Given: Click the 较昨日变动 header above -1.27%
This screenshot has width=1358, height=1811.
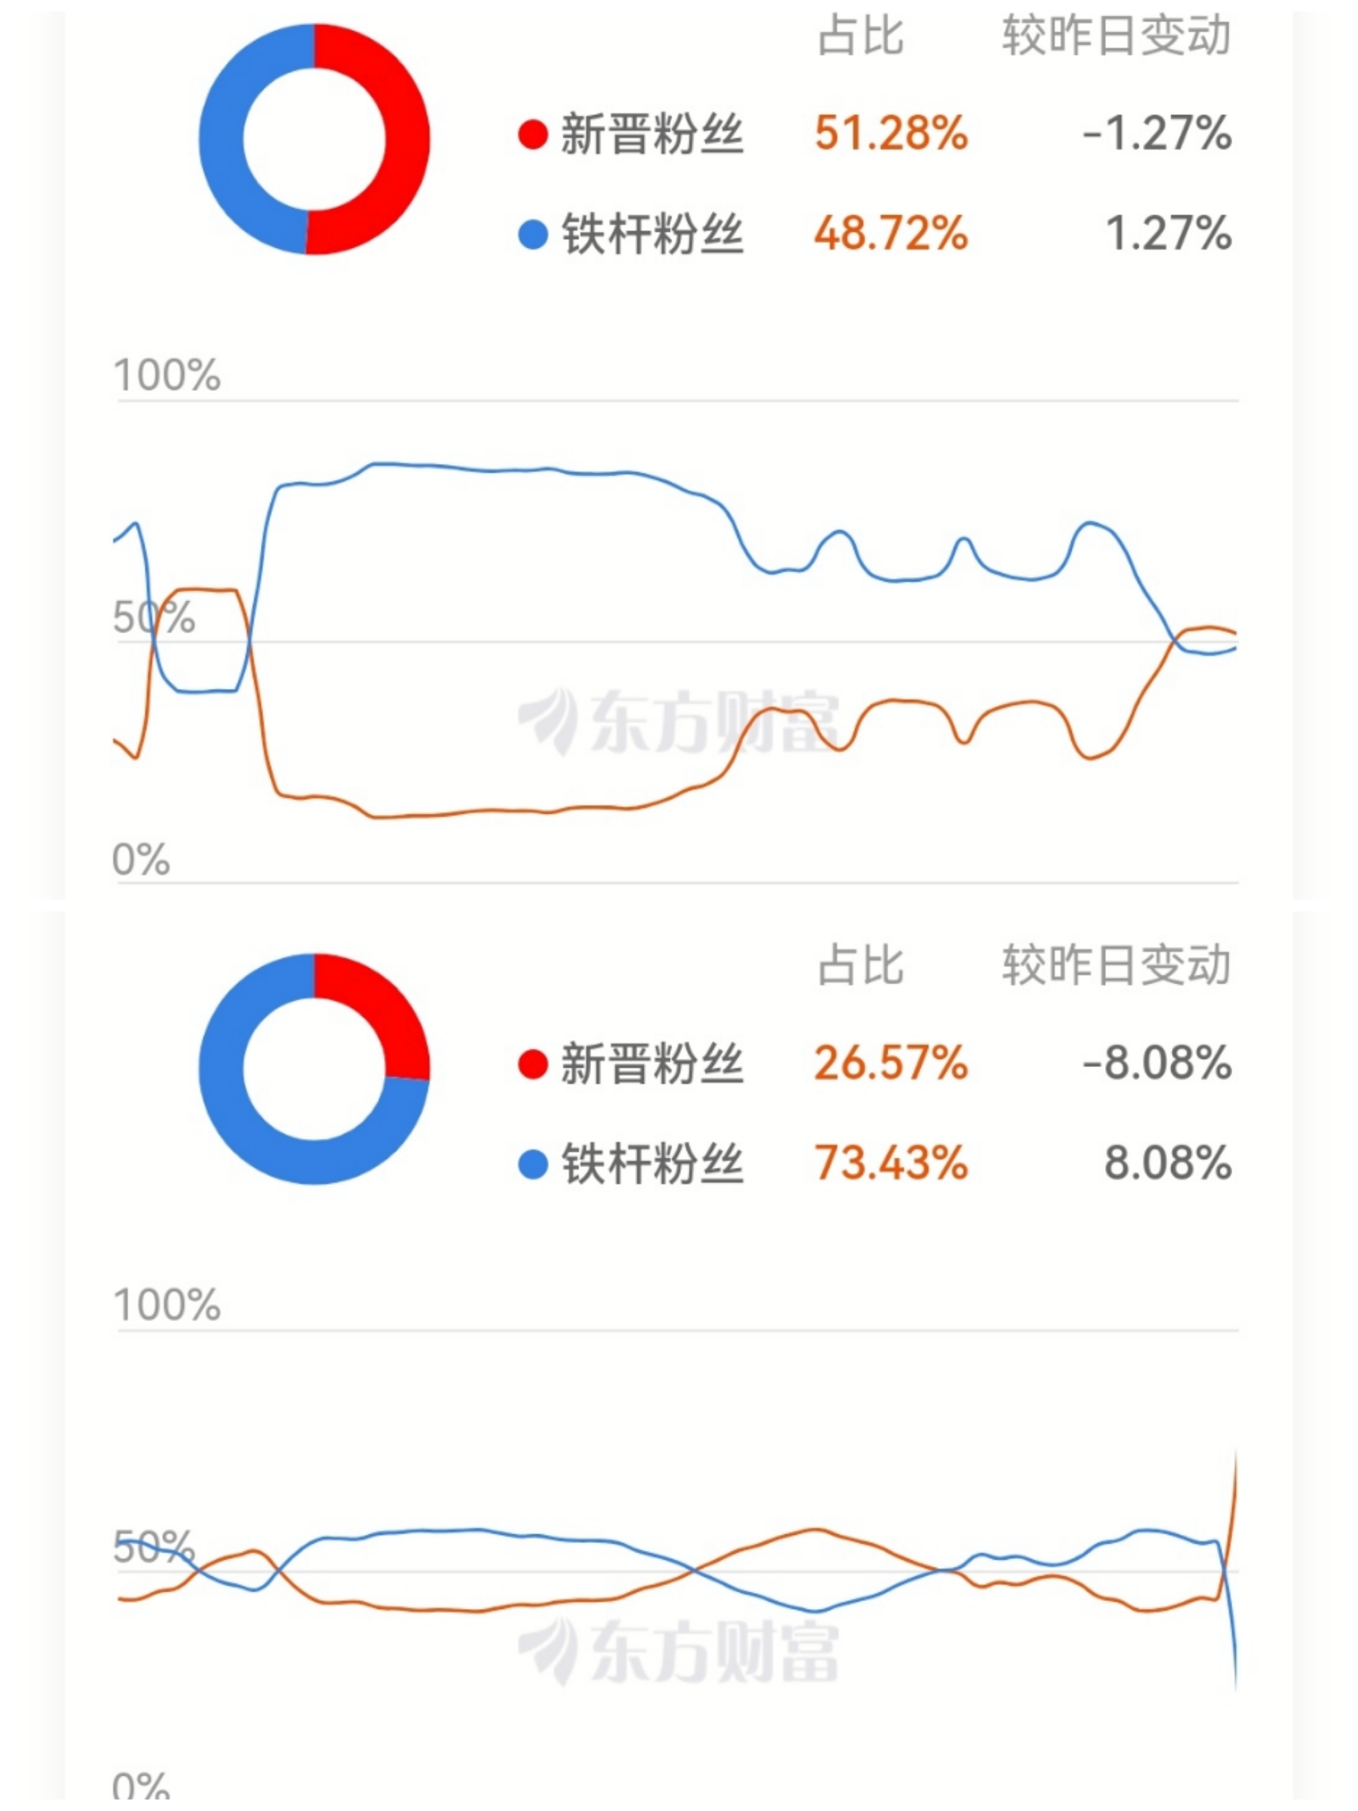Looking at the screenshot, I should (1116, 37).
